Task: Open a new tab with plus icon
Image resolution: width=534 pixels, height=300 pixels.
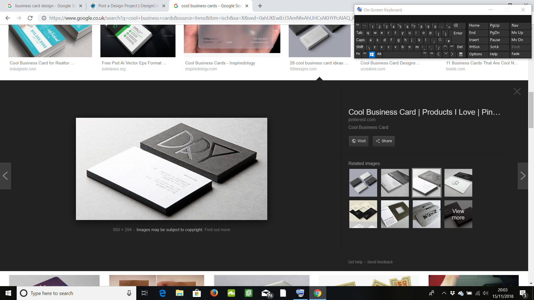Action: (x=260, y=6)
